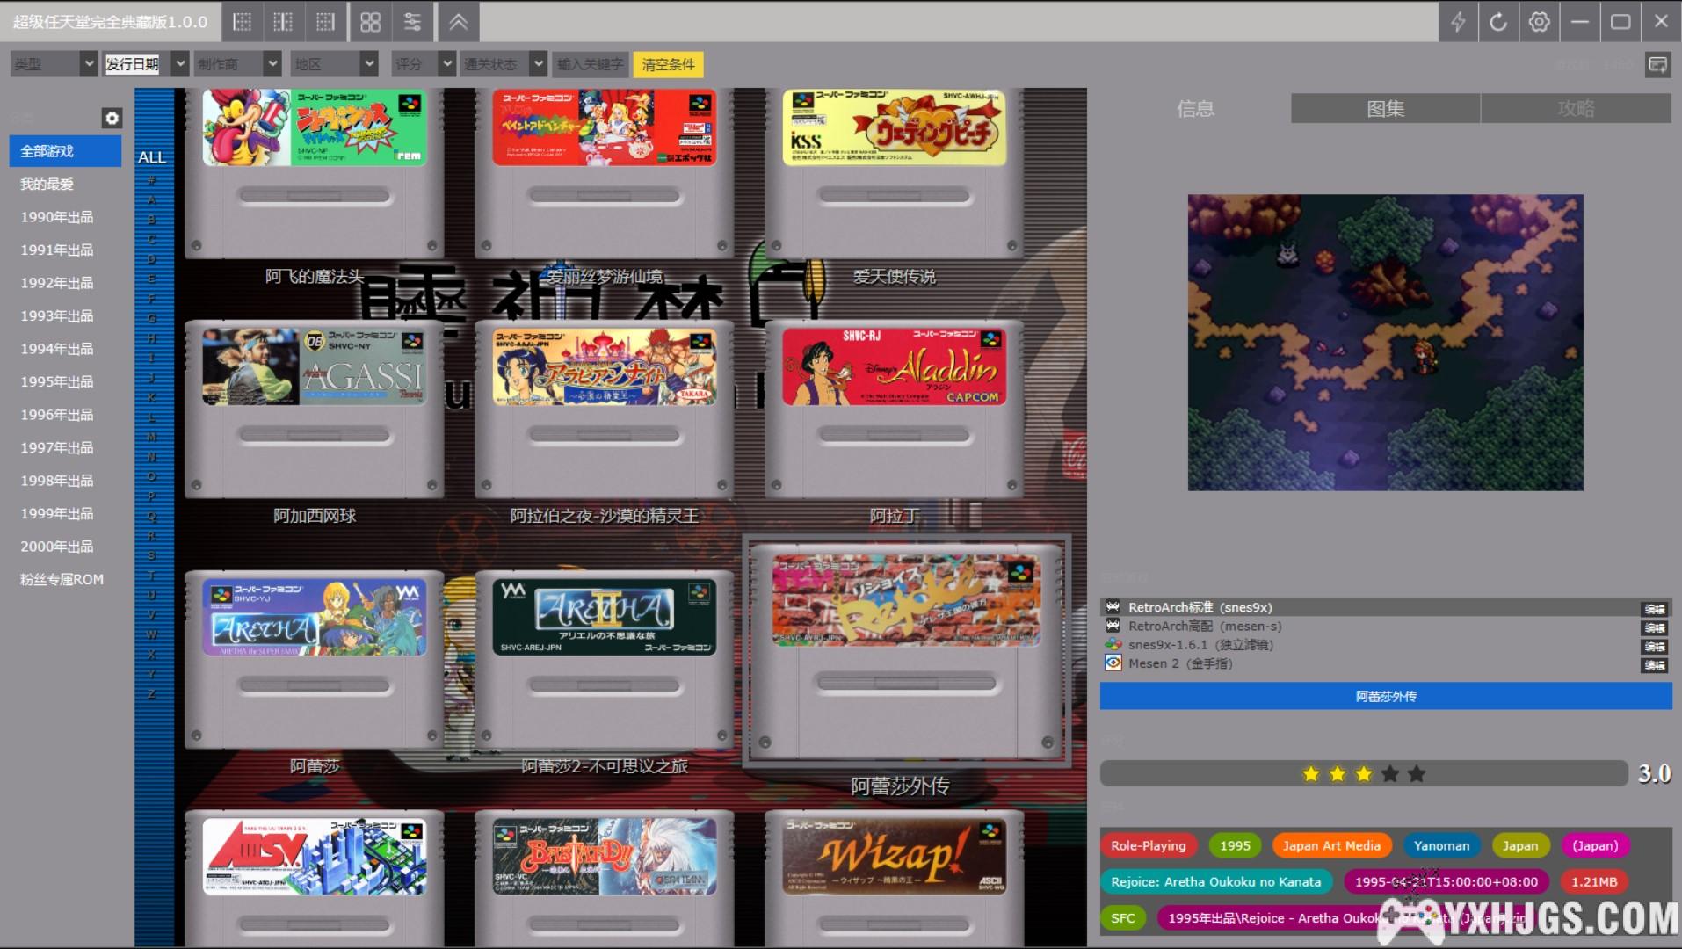
Task: Click the refresh icon in title bar
Action: [x=1498, y=22]
